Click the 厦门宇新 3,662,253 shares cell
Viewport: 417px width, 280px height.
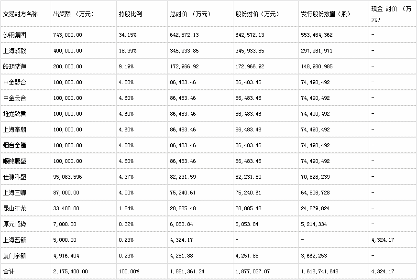(x=333, y=256)
